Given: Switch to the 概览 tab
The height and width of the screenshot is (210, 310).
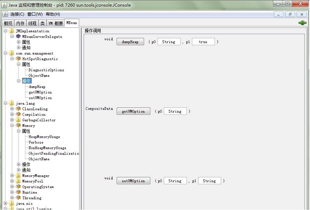Looking at the screenshot, I should 8,23.
